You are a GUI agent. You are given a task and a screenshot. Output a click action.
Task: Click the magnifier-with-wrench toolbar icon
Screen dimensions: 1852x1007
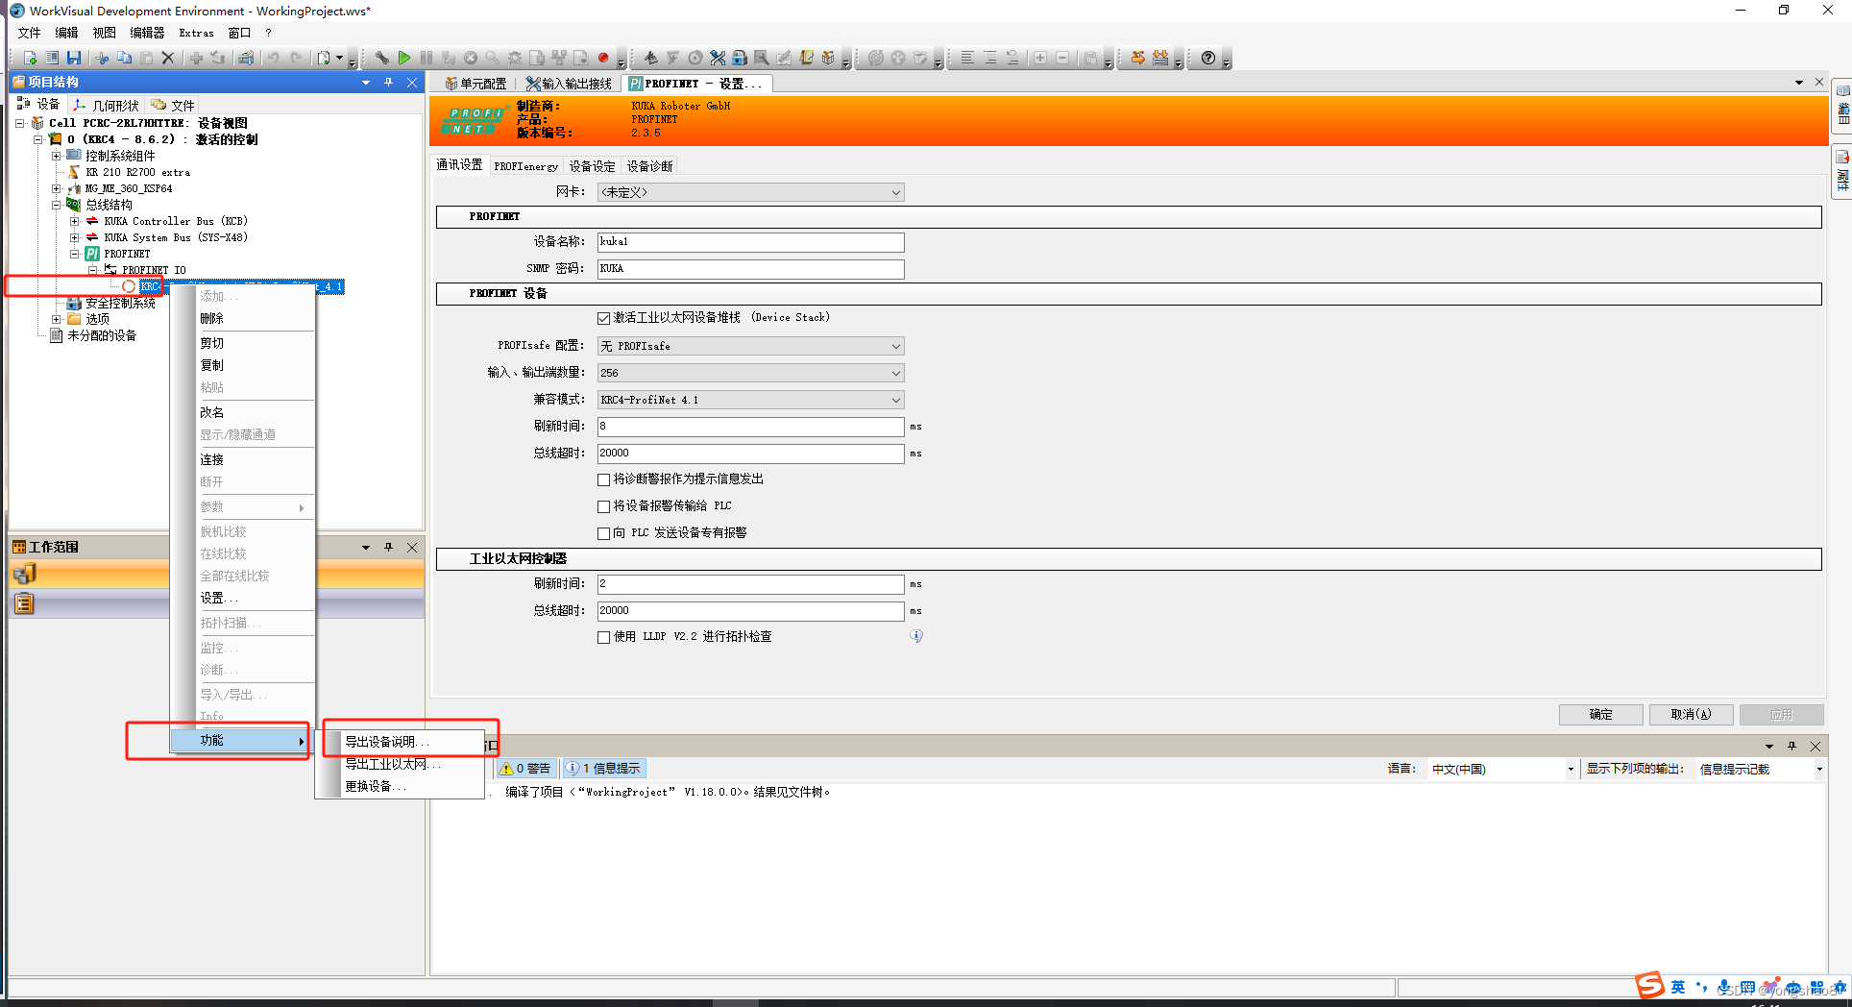click(762, 58)
